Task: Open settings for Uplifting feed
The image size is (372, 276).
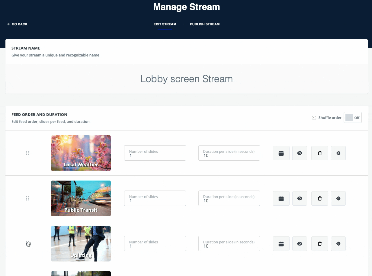Action: (338, 244)
